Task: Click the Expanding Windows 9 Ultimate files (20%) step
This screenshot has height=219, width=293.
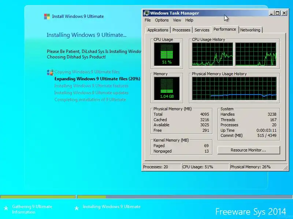Action: (x=97, y=79)
